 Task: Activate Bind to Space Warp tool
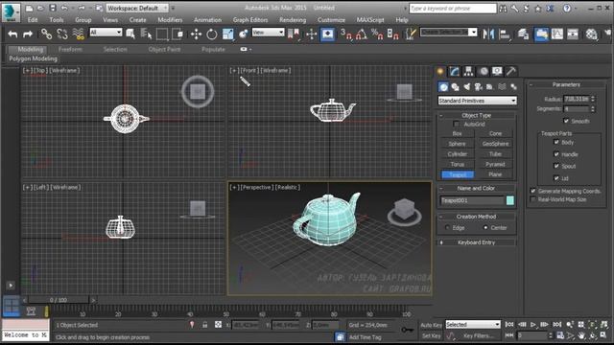tap(79, 34)
